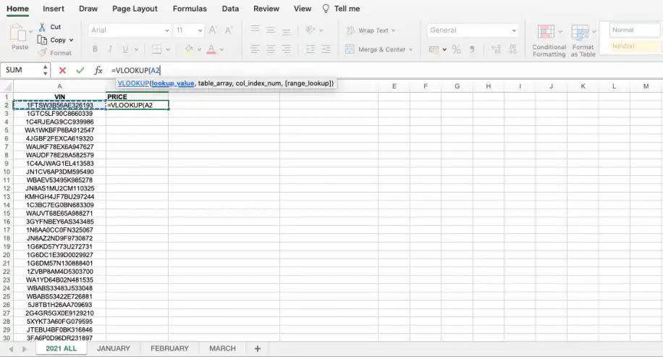Image resolution: width=663 pixels, height=357 pixels.
Task: Center text horizontally
Action: tap(271, 49)
